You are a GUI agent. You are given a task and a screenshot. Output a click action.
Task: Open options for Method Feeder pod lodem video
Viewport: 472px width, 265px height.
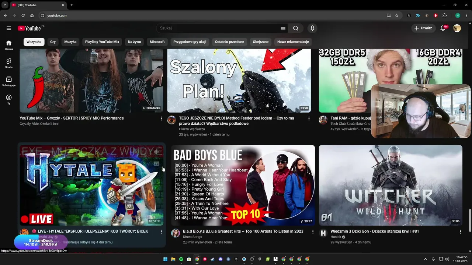pos(309,119)
